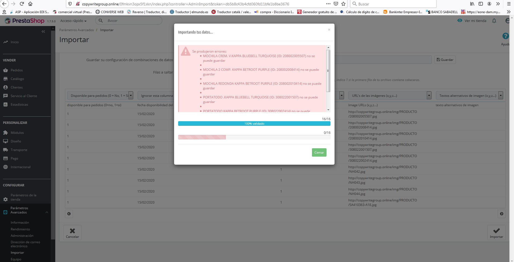The image size is (514, 262).
Task: Open the 'BANCO SABADELL' bookmark
Action: (x=442, y=12)
